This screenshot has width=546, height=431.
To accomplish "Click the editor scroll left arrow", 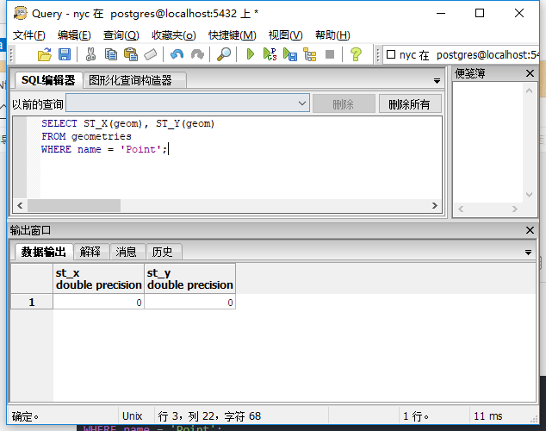I will coord(20,205).
